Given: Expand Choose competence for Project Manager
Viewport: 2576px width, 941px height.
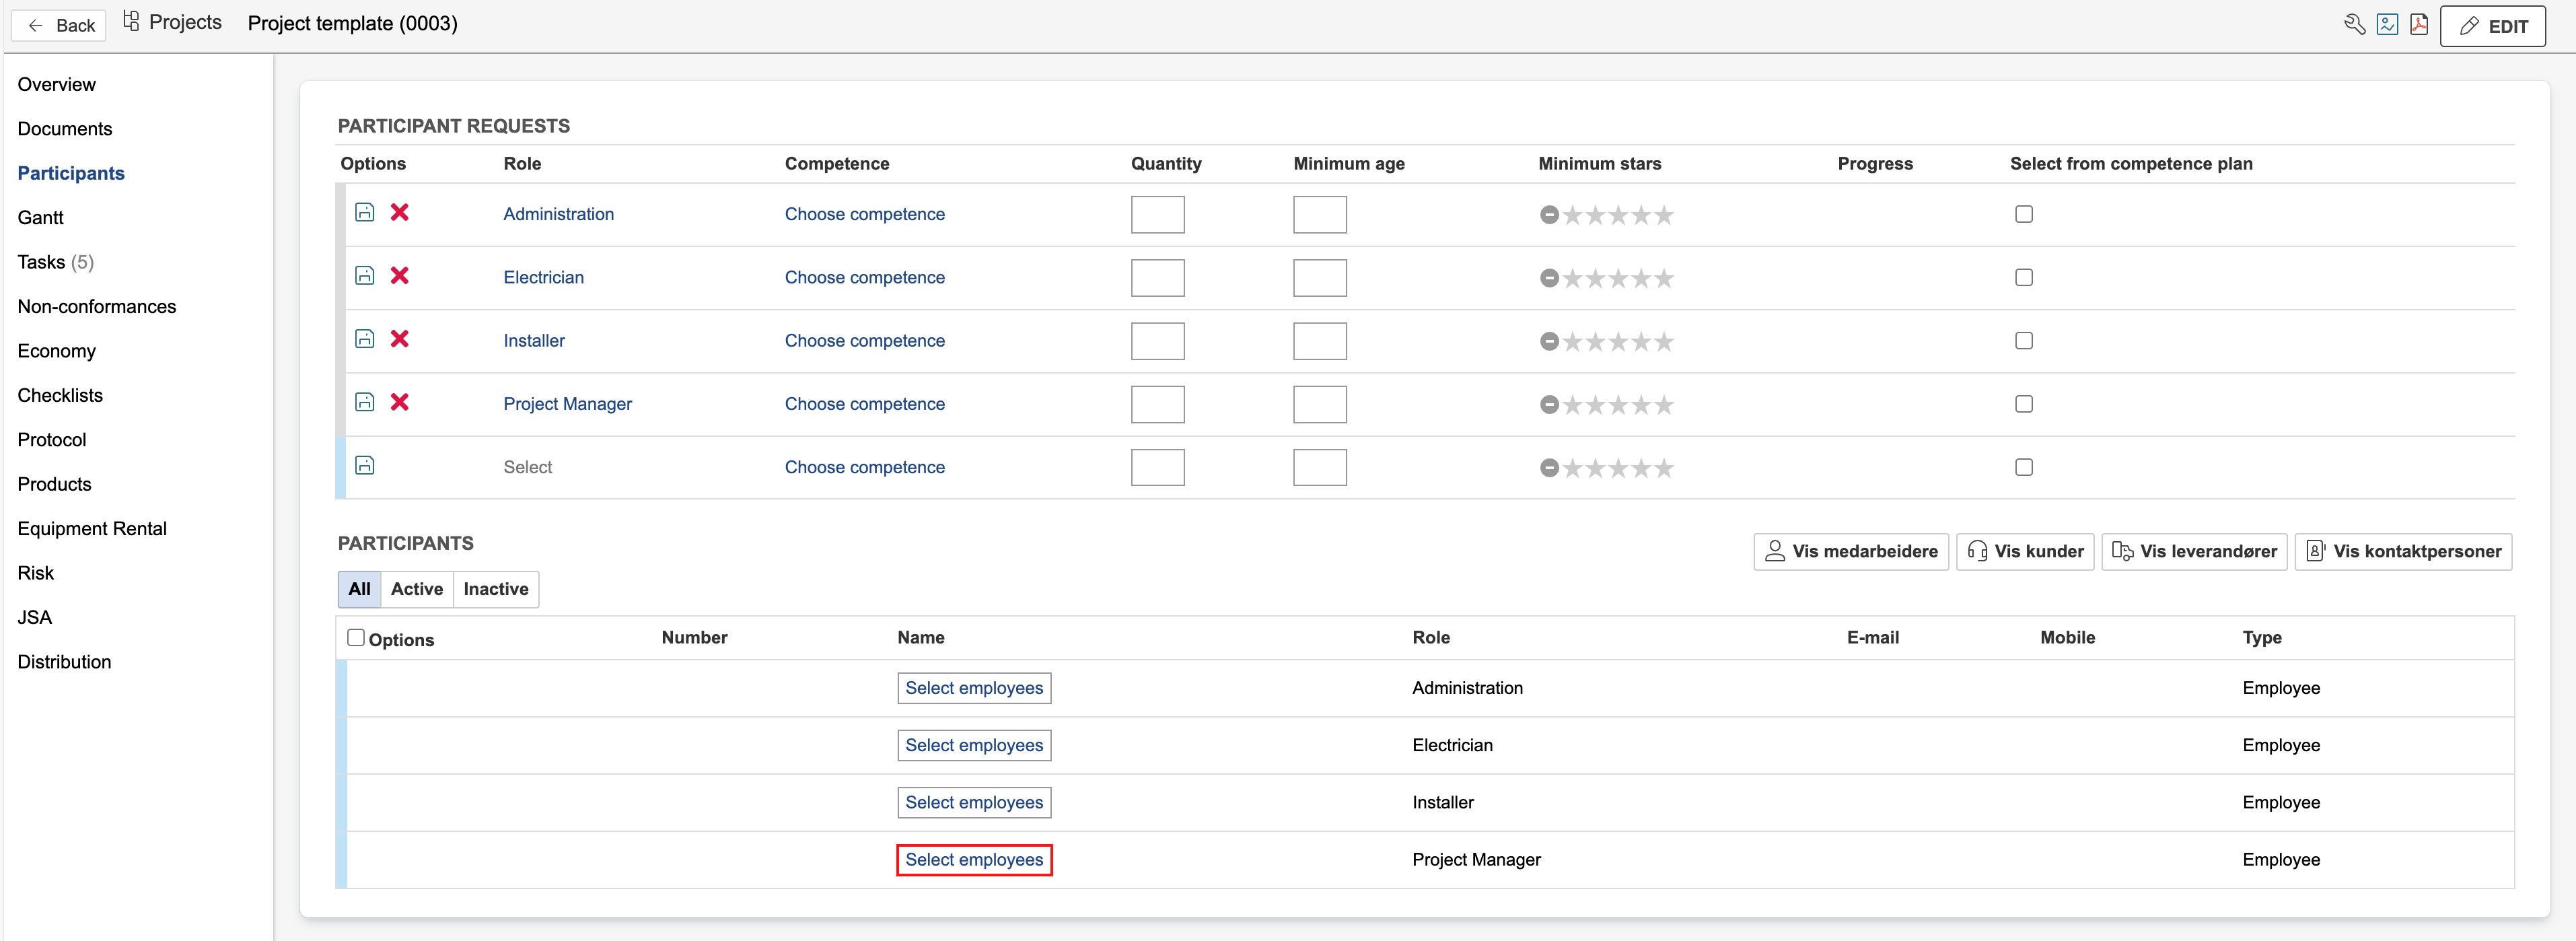Looking at the screenshot, I should click(x=864, y=404).
